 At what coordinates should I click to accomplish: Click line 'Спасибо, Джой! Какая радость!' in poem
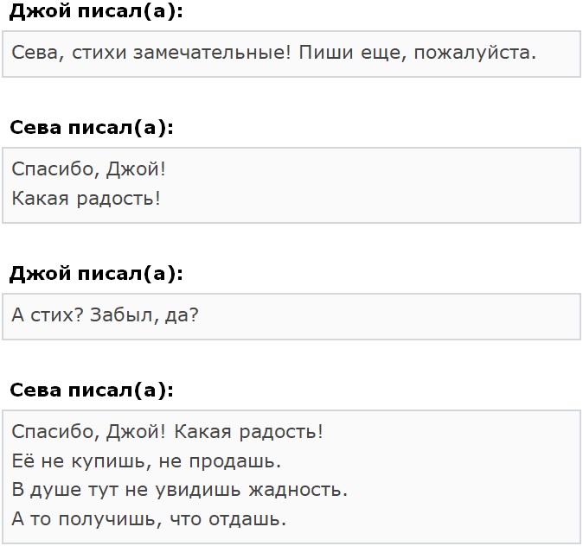click(167, 432)
